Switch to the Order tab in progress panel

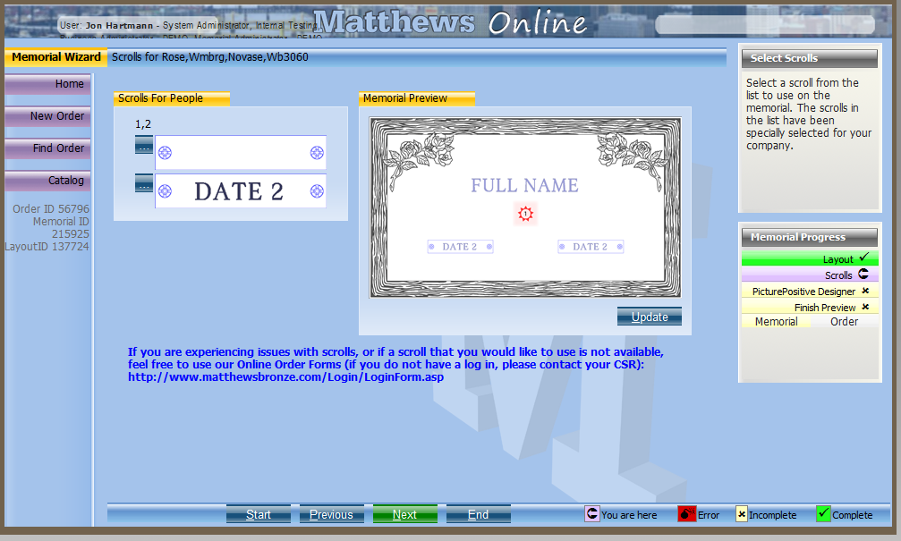point(844,322)
